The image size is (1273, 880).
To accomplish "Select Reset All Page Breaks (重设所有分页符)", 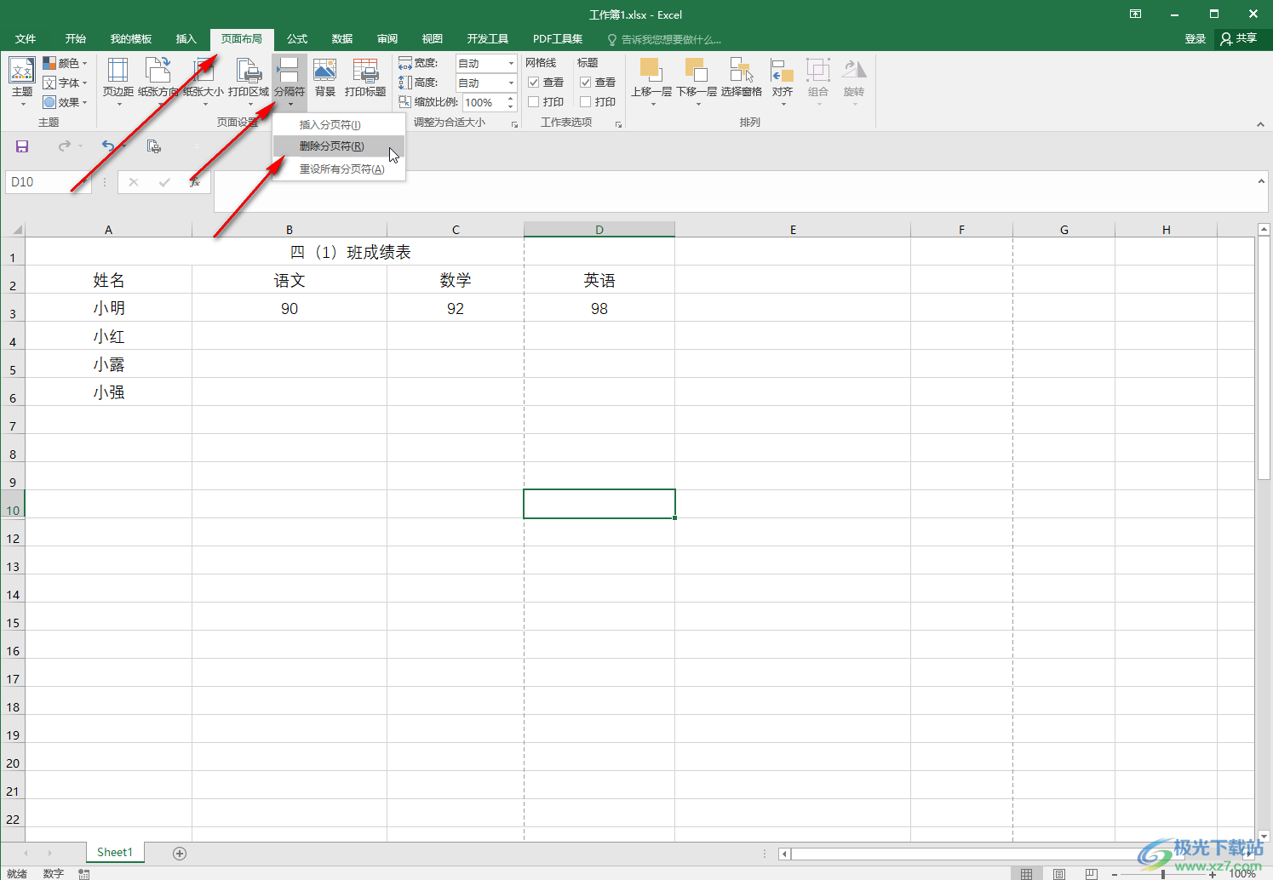I will click(339, 169).
